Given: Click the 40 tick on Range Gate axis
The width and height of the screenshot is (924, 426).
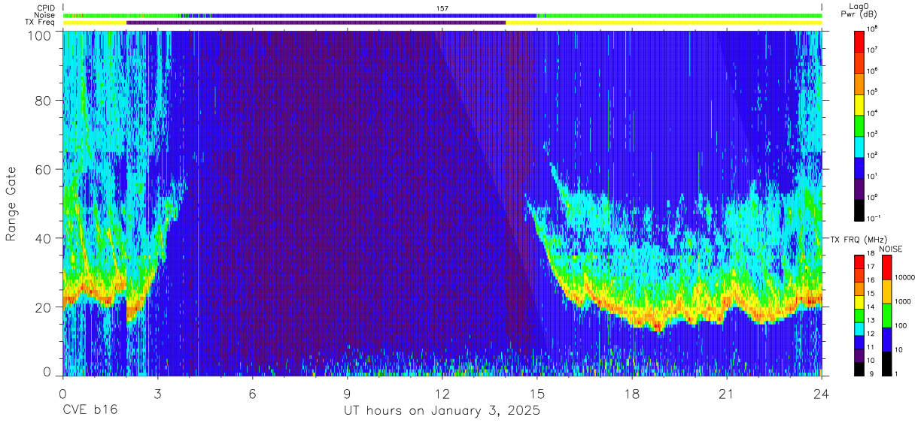Looking at the screenshot, I should click(43, 238).
